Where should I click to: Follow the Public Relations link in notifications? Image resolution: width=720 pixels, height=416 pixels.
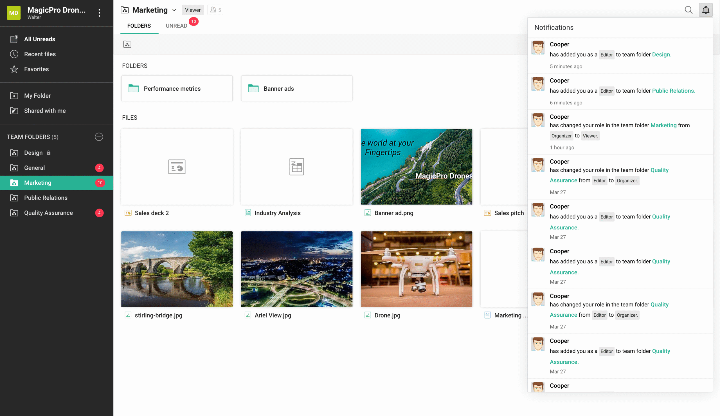(x=673, y=91)
